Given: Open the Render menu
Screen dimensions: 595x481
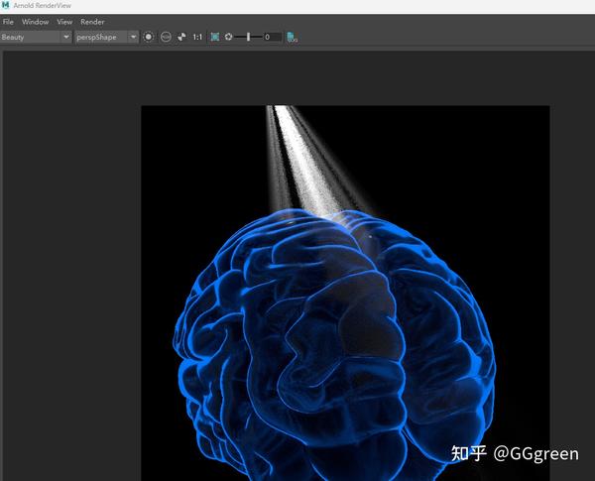Looking at the screenshot, I should pyautogui.click(x=92, y=22).
